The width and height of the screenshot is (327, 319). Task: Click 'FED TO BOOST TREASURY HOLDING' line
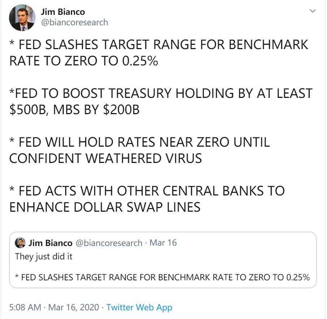click(161, 94)
